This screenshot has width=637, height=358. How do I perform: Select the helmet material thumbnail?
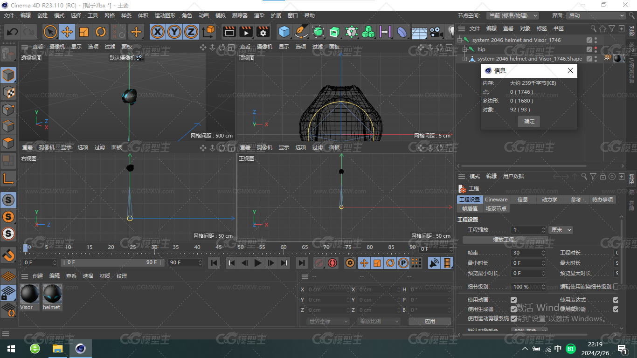(52, 294)
